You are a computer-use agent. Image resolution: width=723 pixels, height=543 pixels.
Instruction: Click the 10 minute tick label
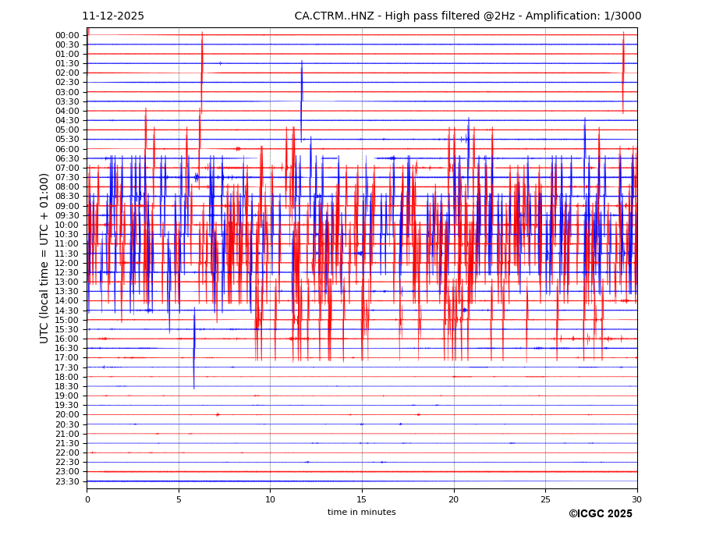pos(270,499)
